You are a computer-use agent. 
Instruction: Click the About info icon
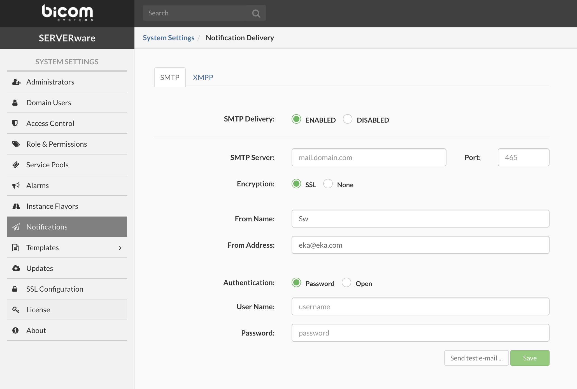pos(15,330)
